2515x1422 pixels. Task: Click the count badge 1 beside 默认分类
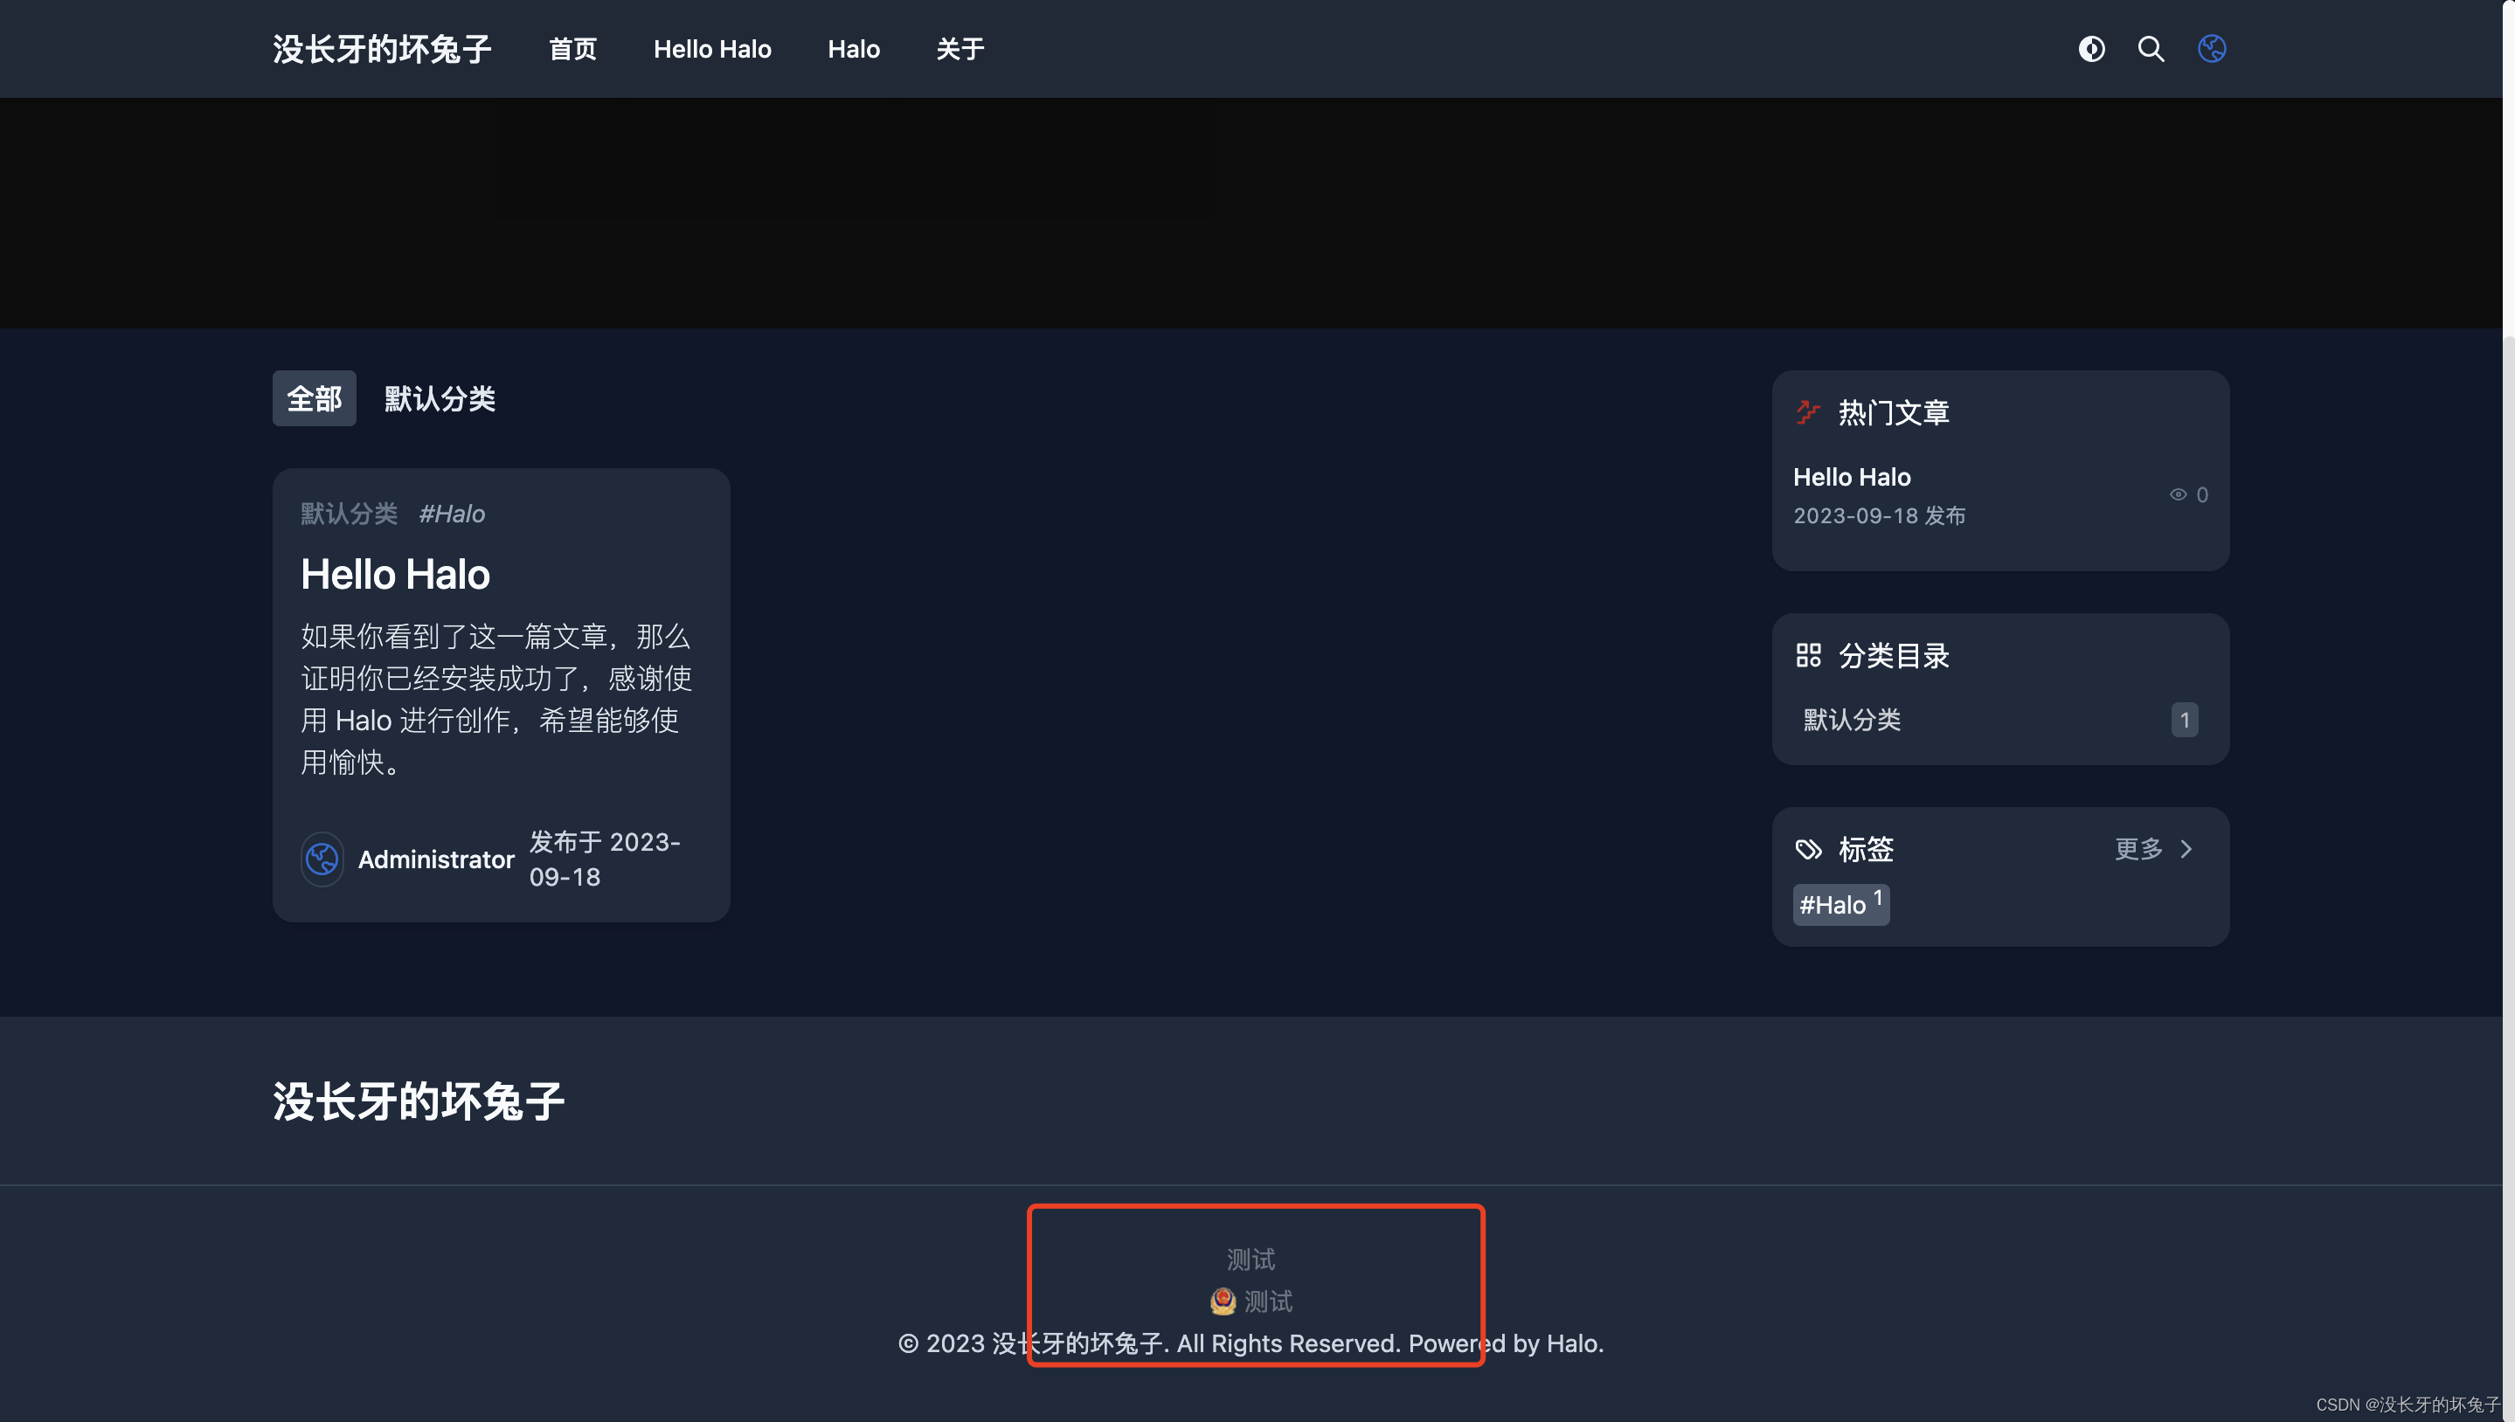[x=2185, y=721]
